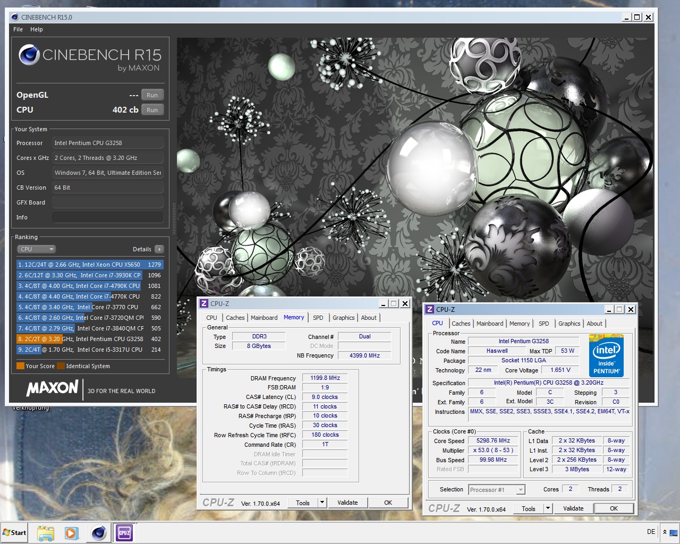Open Caches tab in processor CPU-Z window
680x544 pixels.
coord(461,324)
